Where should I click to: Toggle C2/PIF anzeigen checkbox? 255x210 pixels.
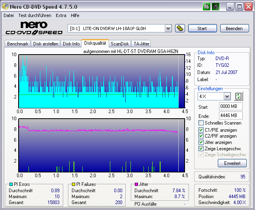(201, 136)
